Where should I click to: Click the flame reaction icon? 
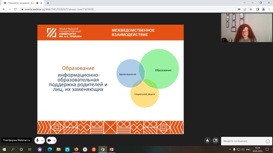coord(207,140)
